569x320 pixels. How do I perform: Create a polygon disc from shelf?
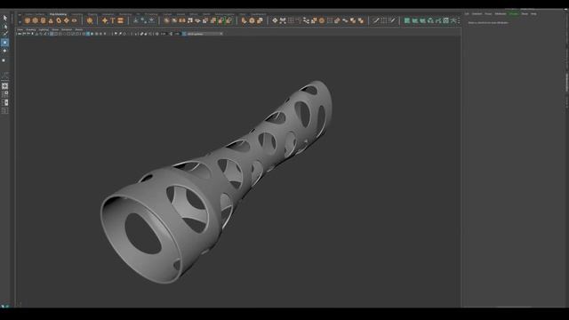[x=75, y=20]
